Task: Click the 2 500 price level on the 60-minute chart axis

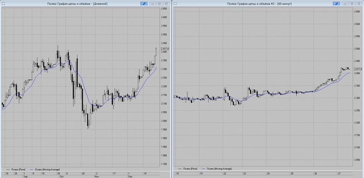Action: click(x=358, y=49)
